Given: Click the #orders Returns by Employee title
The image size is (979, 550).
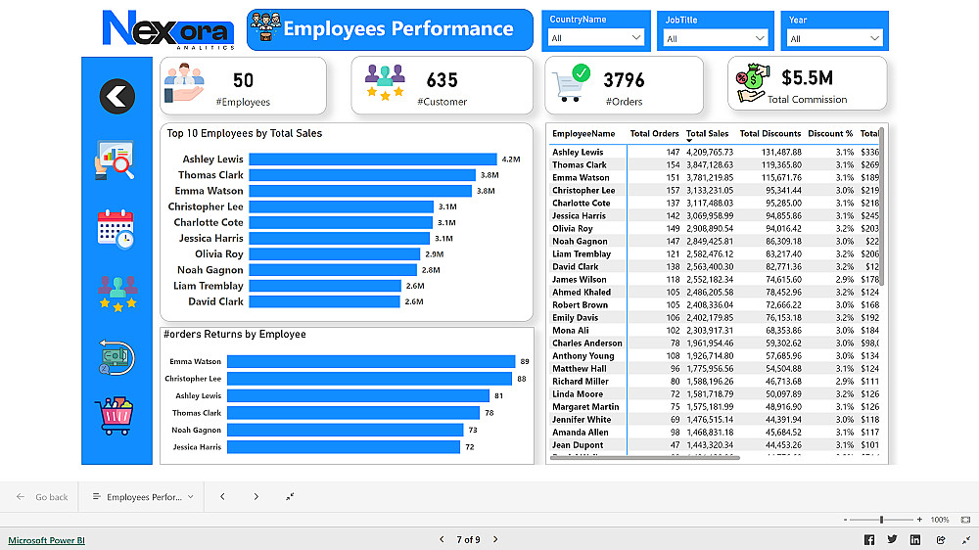Looking at the screenshot, I should click(x=235, y=334).
